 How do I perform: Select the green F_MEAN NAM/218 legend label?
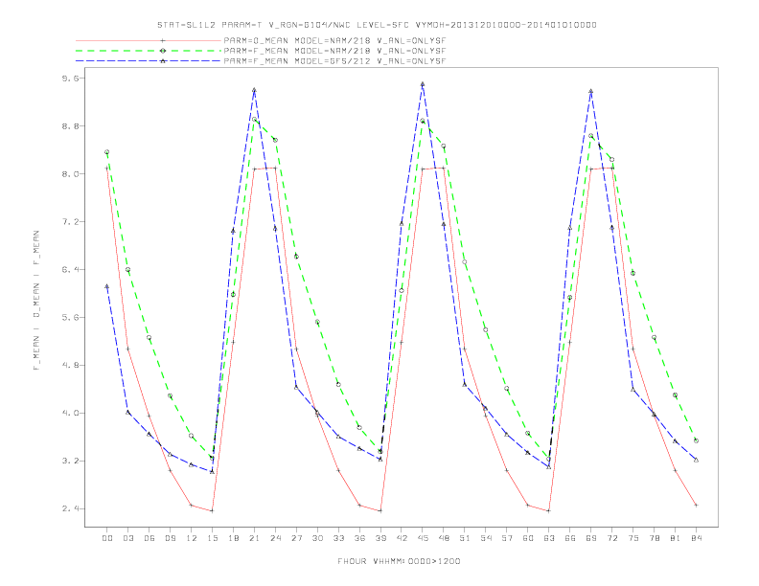tap(334, 51)
